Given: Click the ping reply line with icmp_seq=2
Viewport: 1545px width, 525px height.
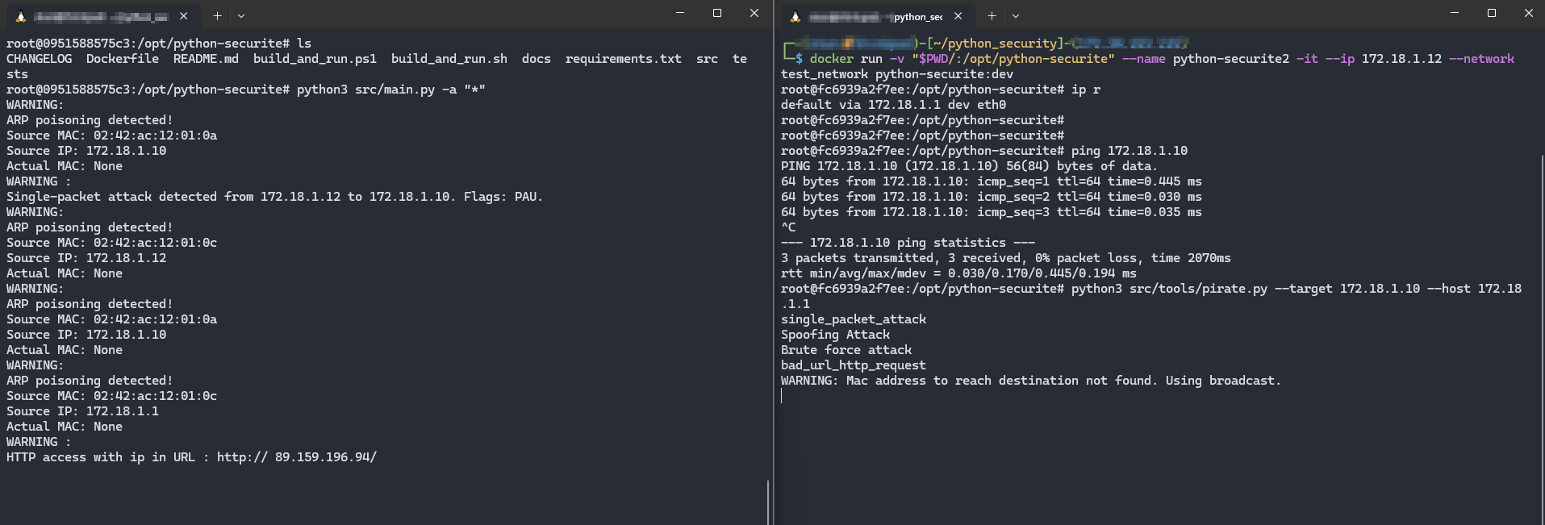Looking at the screenshot, I should 992,197.
